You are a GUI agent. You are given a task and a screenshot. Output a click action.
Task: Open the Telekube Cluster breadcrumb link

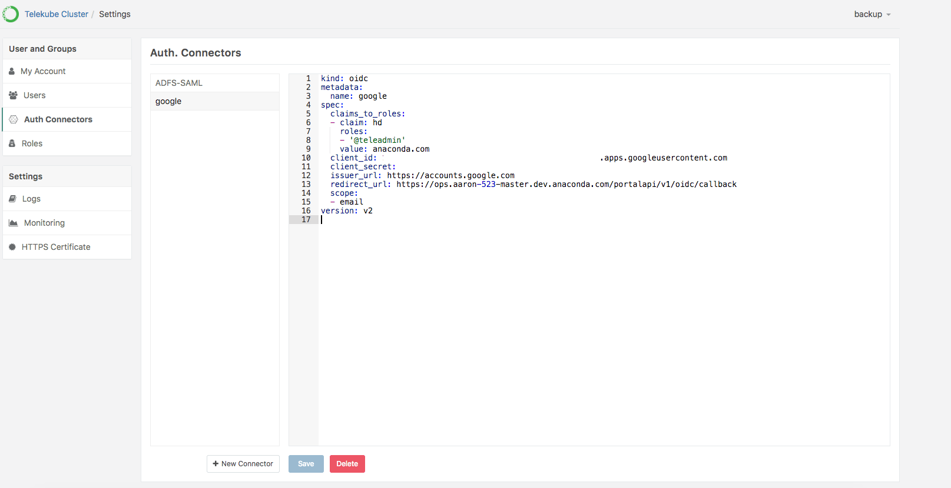click(x=56, y=14)
